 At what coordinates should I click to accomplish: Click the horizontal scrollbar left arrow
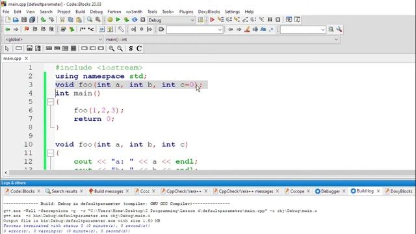6,173
